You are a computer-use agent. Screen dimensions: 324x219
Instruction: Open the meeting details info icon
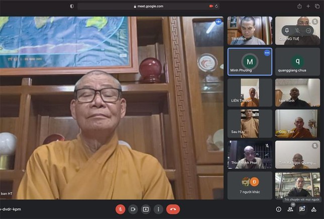point(279,209)
